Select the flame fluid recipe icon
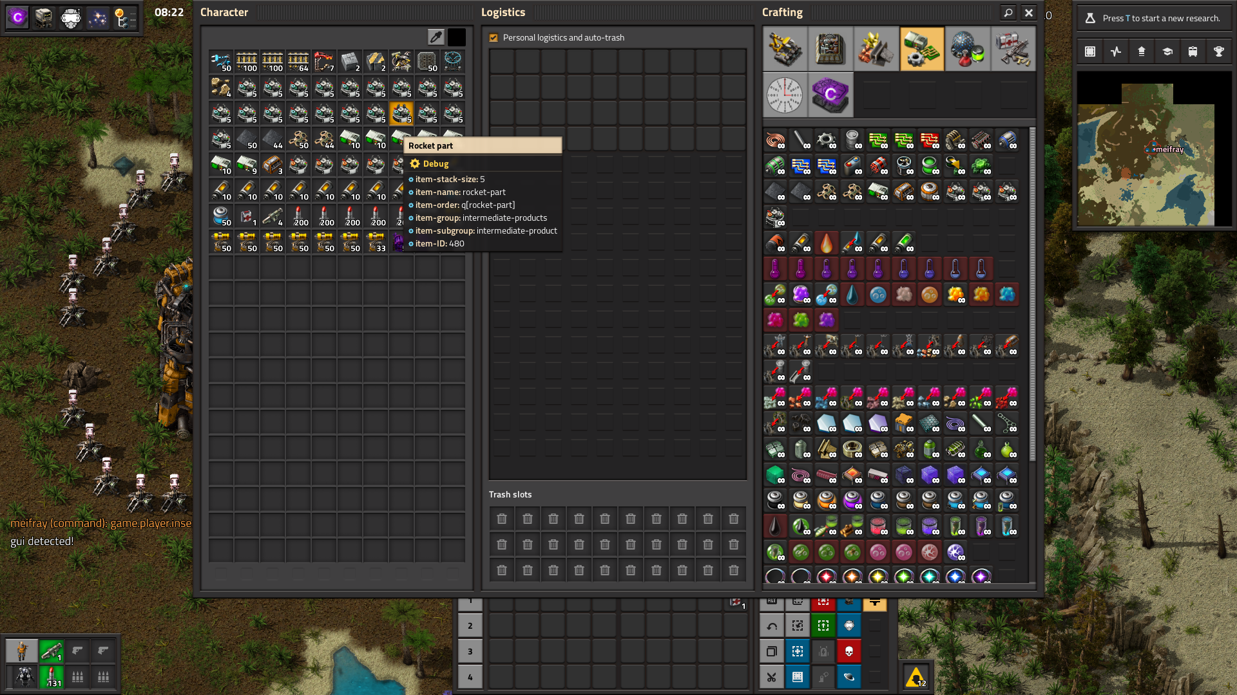This screenshot has width=1237, height=695. click(x=827, y=243)
